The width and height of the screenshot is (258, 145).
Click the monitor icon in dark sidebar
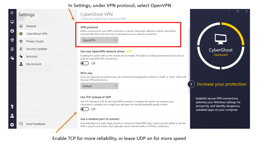[12, 22]
